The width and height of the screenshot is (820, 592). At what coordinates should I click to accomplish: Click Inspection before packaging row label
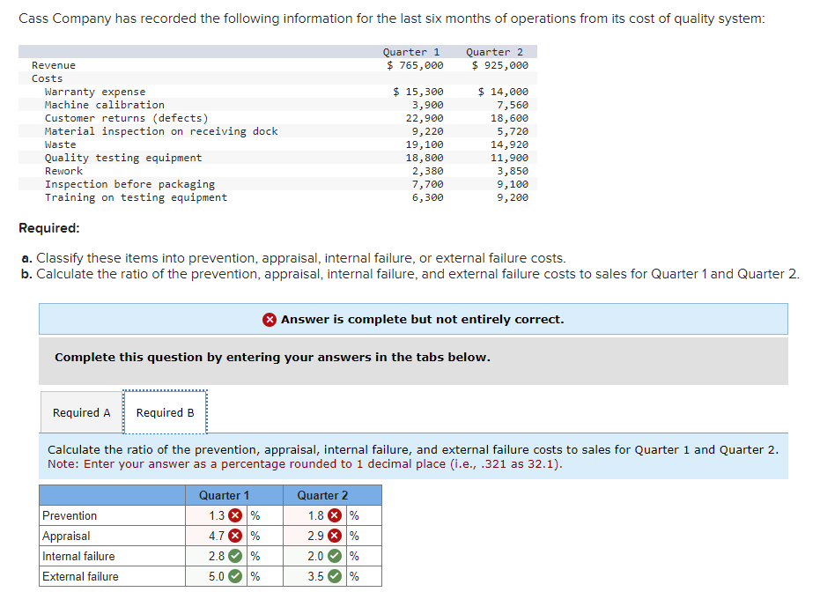[x=129, y=184]
